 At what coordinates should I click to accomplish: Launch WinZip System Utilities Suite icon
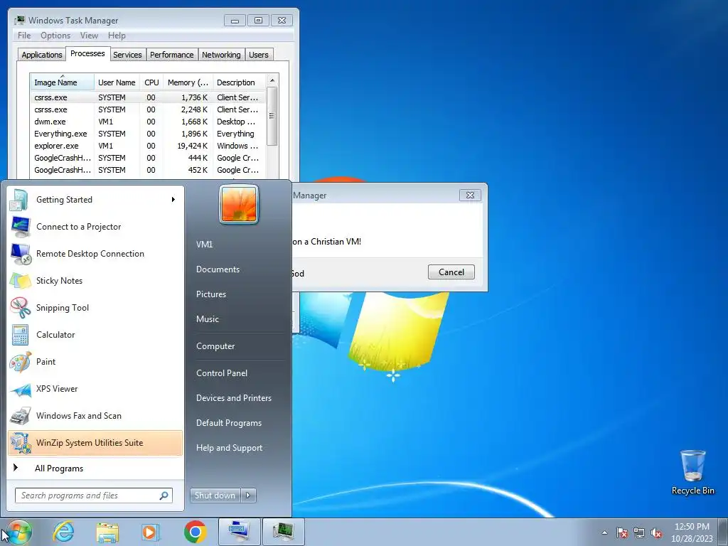pyautogui.click(x=20, y=443)
